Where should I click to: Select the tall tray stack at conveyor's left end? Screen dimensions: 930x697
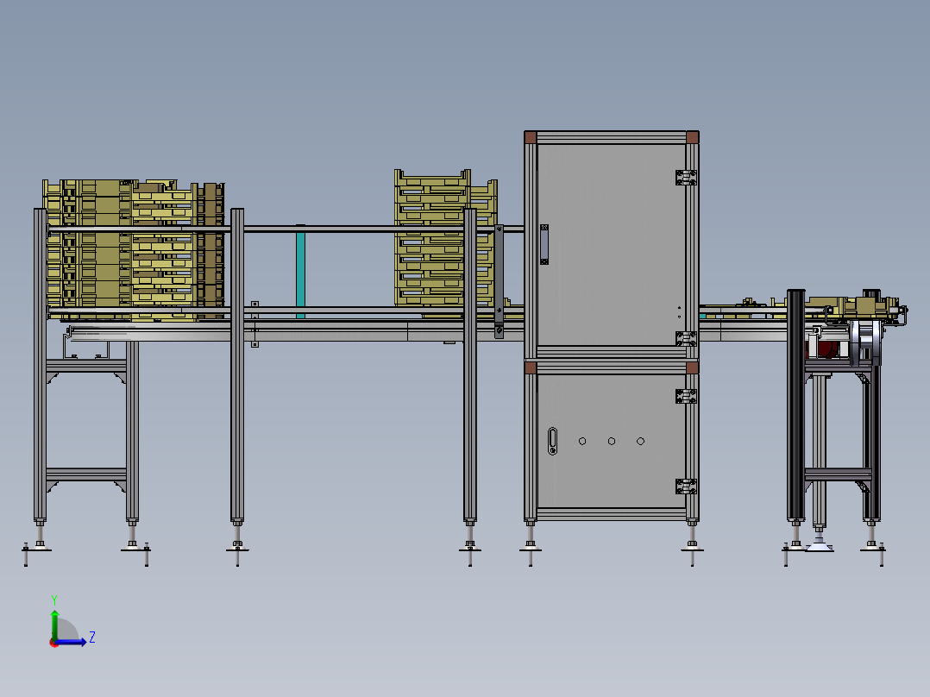[x=134, y=250]
